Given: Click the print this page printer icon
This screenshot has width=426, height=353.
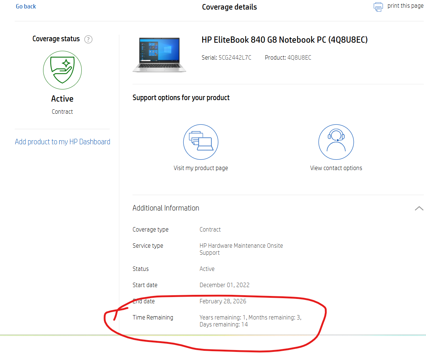Looking at the screenshot, I should click(378, 6).
